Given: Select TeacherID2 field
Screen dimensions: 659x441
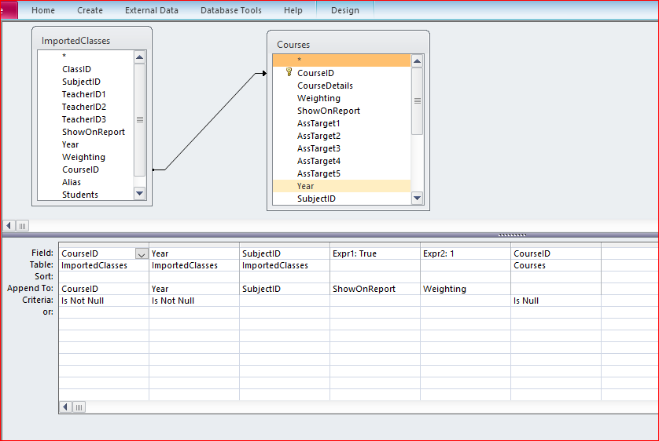Looking at the screenshot, I should 86,107.
